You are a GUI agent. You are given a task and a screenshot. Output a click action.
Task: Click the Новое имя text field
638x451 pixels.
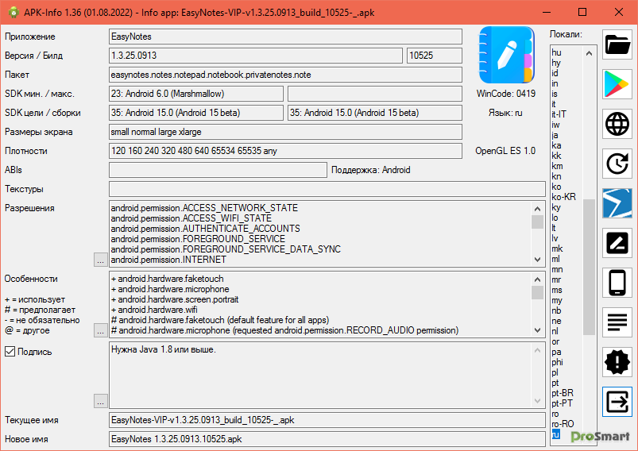327,438
